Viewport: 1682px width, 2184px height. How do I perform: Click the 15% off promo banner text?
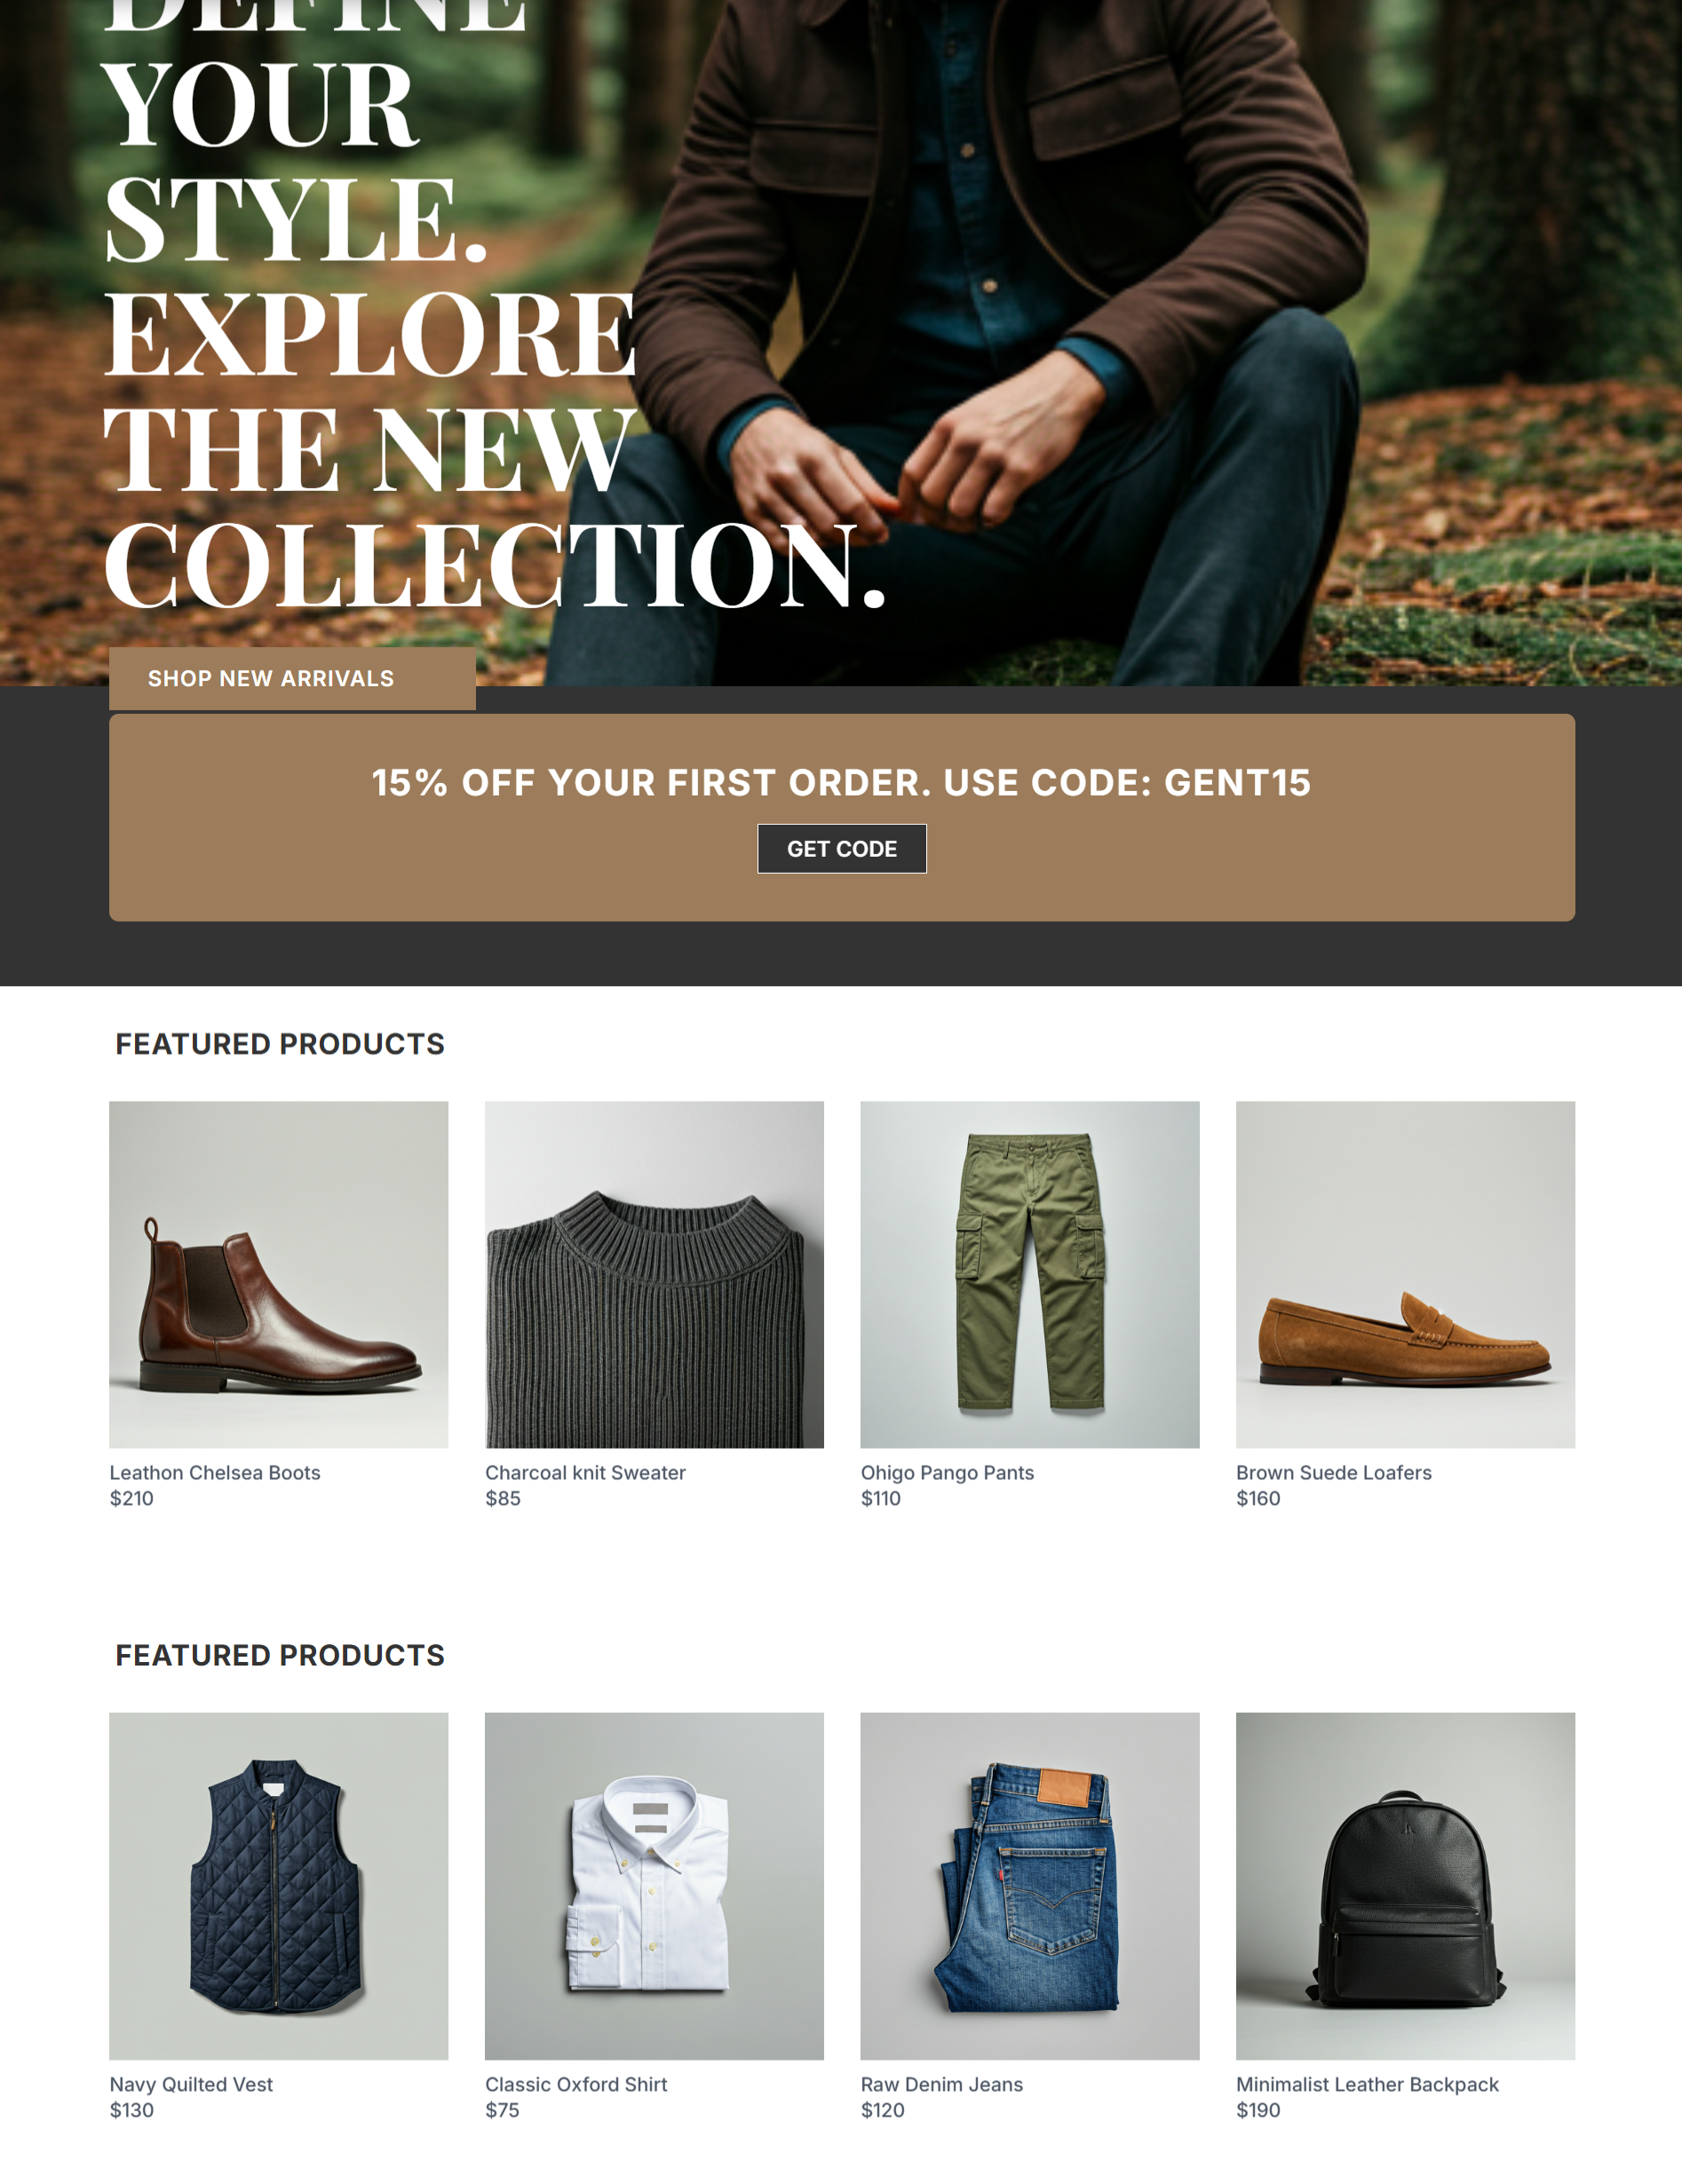coord(841,783)
